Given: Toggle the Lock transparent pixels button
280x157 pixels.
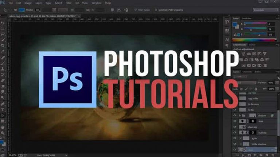Looking at the screenshot, I should (x=241, y=89).
